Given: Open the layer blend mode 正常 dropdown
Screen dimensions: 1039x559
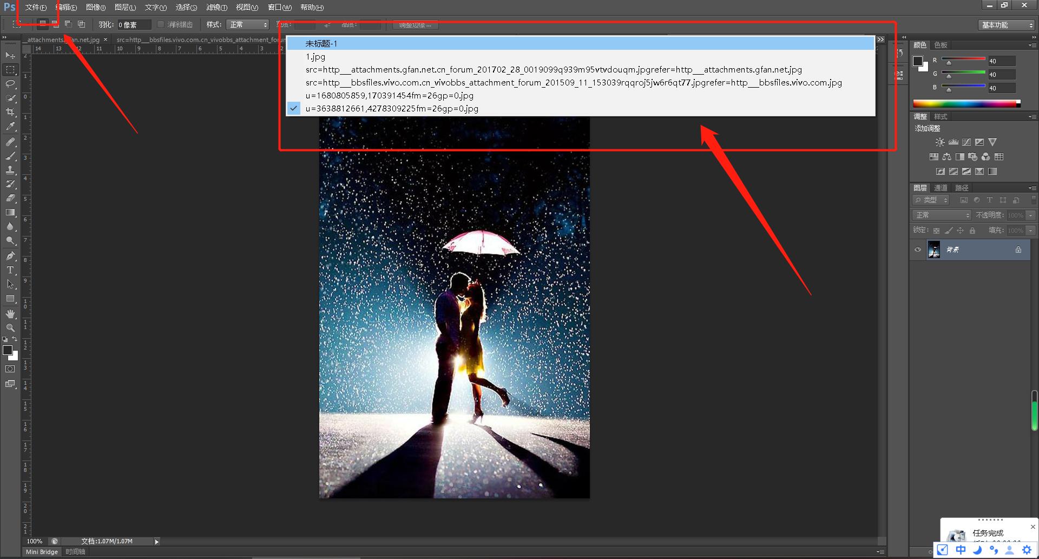Looking at the screenshot, I should [x=942, y=215].
